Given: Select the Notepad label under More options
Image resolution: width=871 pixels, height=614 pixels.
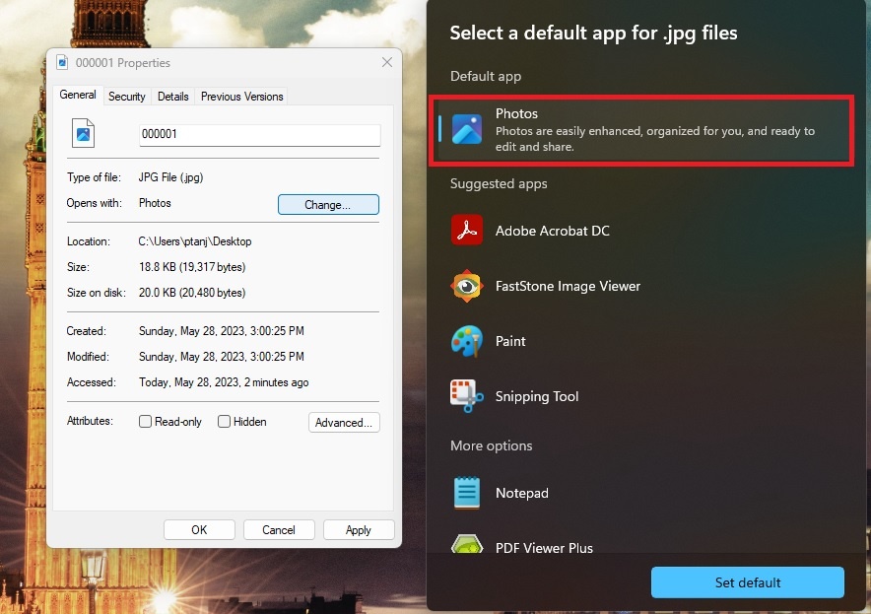Looking at the screenshot, I should (521, 493).
